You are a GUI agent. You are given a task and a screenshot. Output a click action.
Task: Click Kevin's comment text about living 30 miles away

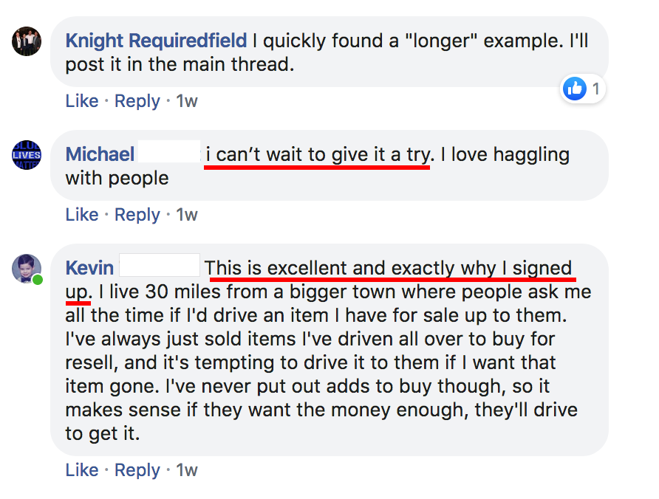(328, 351)
